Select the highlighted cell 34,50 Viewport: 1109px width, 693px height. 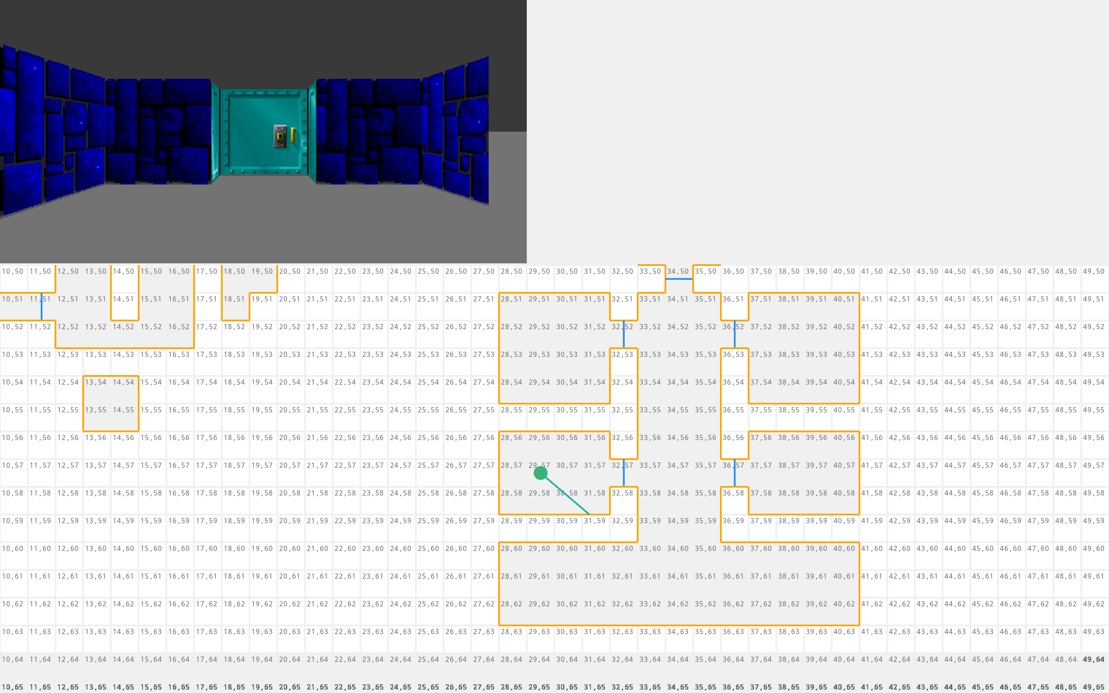point(679,272)
